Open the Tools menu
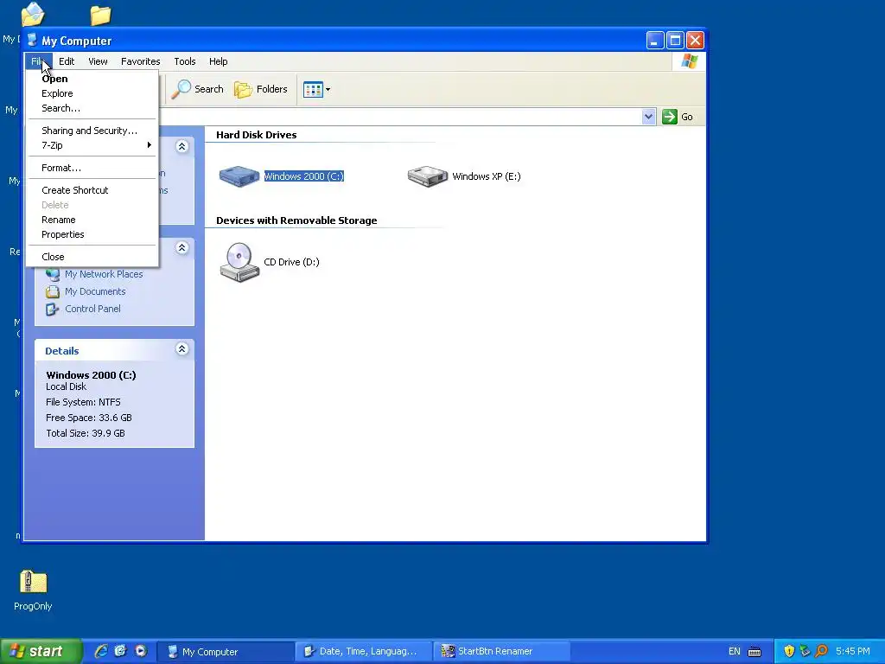Image resolution: width=885 pixels, height=664 pixels. 185,61
